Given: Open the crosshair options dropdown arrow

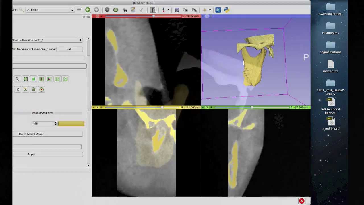Looking at the screenshot, I should [x=210, y=10].
